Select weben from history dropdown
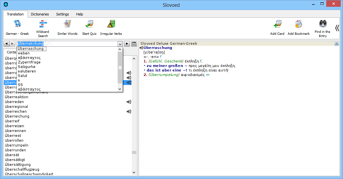343x179 pixels. (67, 53)
